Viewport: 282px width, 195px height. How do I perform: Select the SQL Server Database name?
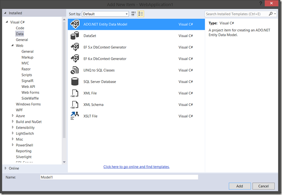click(x=100, y=82)
